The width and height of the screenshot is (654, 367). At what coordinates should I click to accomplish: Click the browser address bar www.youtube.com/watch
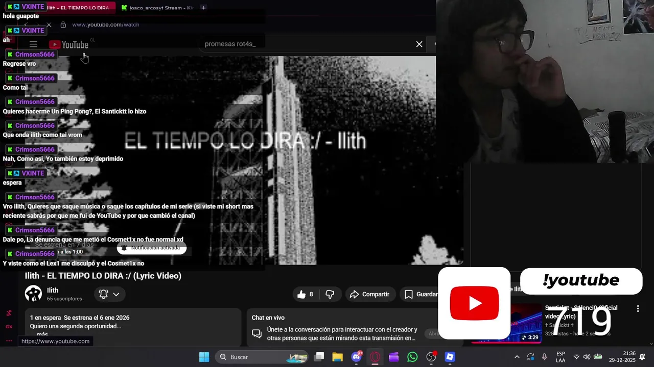point(106,24)
